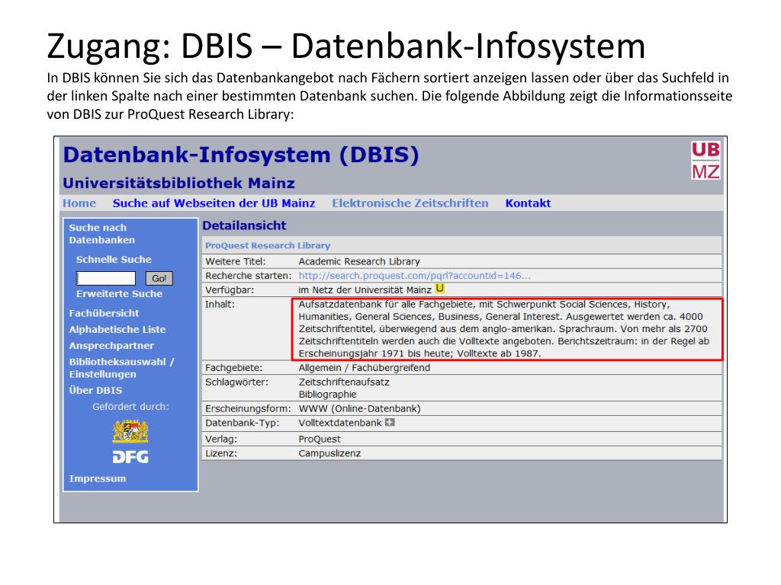Click the Weitere Titel label
The width and height of the screenshot is (781, 585).
(x=235, y=261)
